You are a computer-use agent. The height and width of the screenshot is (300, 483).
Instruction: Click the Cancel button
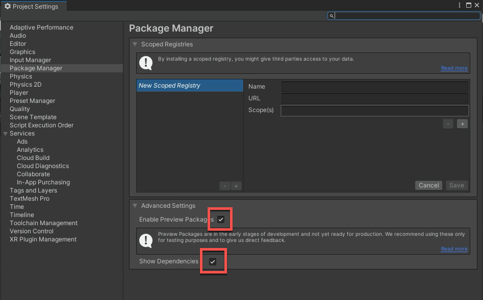428,185
